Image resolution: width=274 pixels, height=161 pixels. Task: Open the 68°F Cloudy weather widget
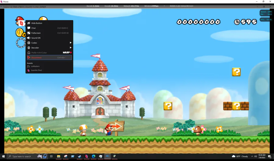point(240,156)
